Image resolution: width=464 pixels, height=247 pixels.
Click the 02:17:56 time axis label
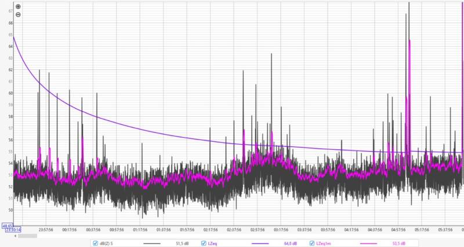[211, 230]
